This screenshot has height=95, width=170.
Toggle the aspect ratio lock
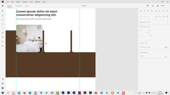(147, 32)
